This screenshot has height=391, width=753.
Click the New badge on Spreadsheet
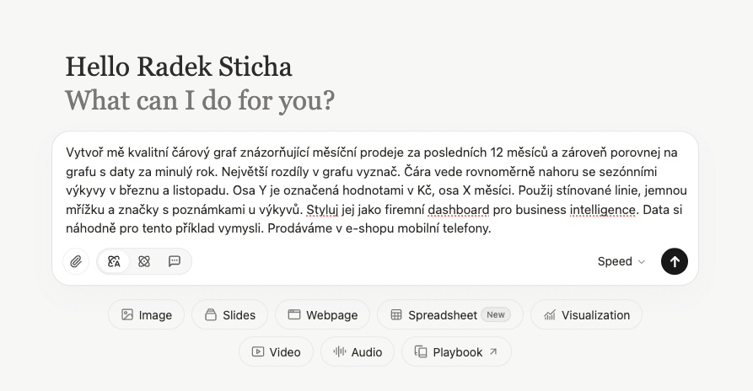coord(496,314)
